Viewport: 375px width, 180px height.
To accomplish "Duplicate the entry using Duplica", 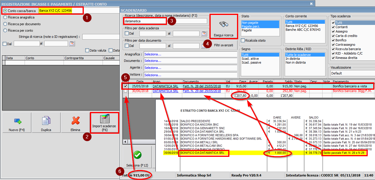I will pyautogui.click(x=46, y=123).
